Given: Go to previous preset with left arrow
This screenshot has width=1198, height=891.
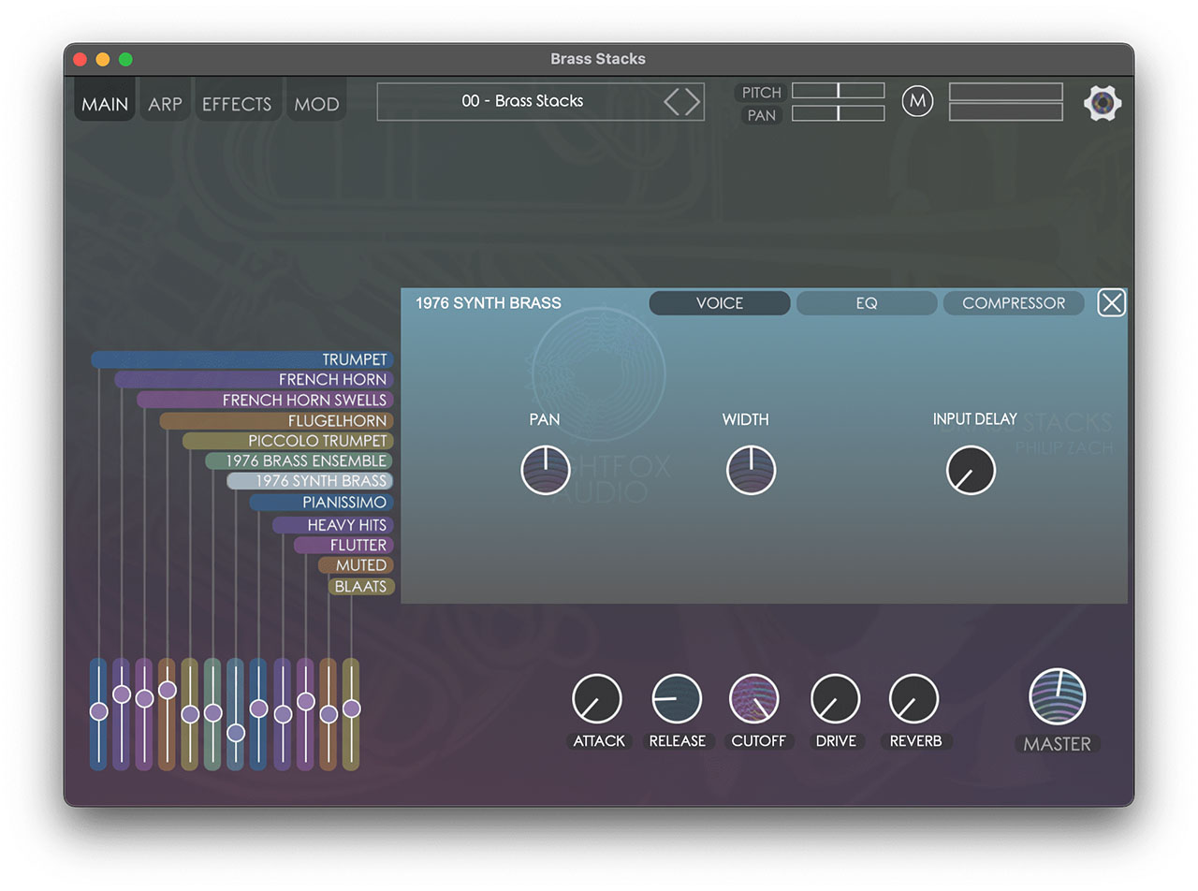Looking at the screenshot, I should pyautogui.click(x=672, y=101).
